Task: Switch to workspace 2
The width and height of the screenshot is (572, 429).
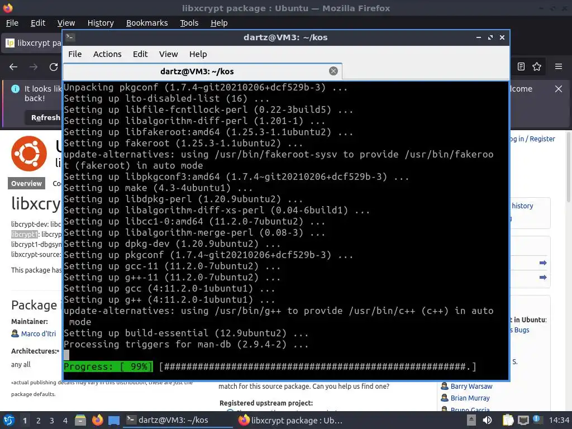Action: point(39,421)
